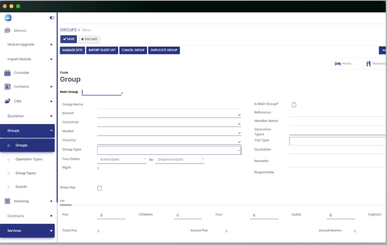Expand the Invoicing submenu plus
387x245 pixels.
click(51, 201)
